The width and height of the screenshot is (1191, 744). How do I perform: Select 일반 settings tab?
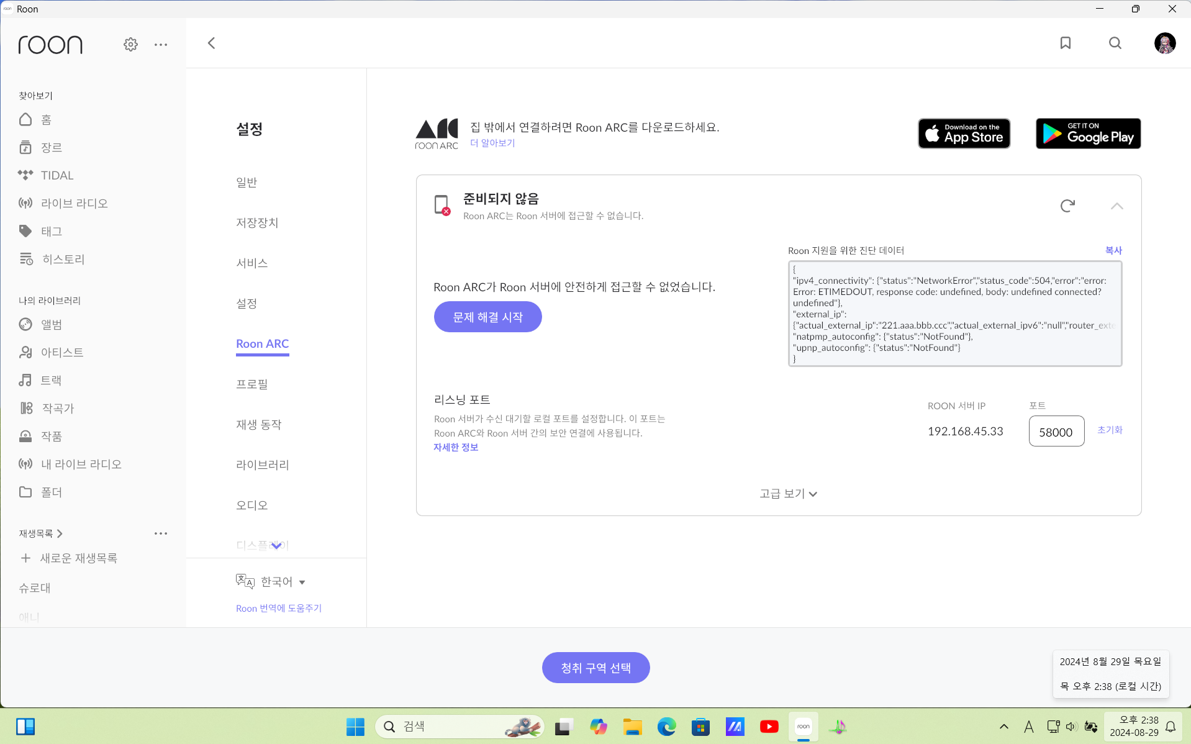(x=247, y=182)
